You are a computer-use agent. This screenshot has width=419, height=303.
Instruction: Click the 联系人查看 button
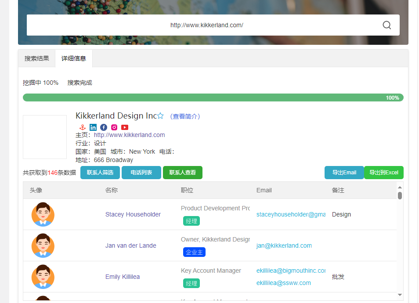(183, 173)
